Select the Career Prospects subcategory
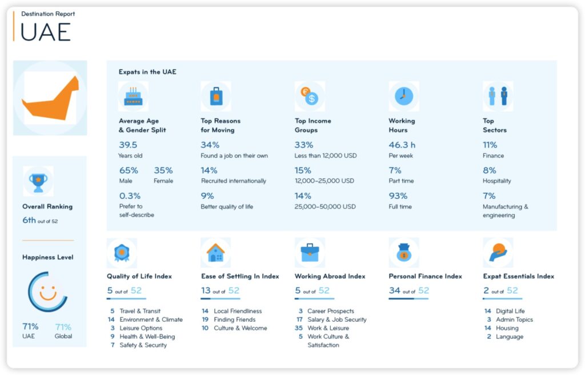 point(330,311)
